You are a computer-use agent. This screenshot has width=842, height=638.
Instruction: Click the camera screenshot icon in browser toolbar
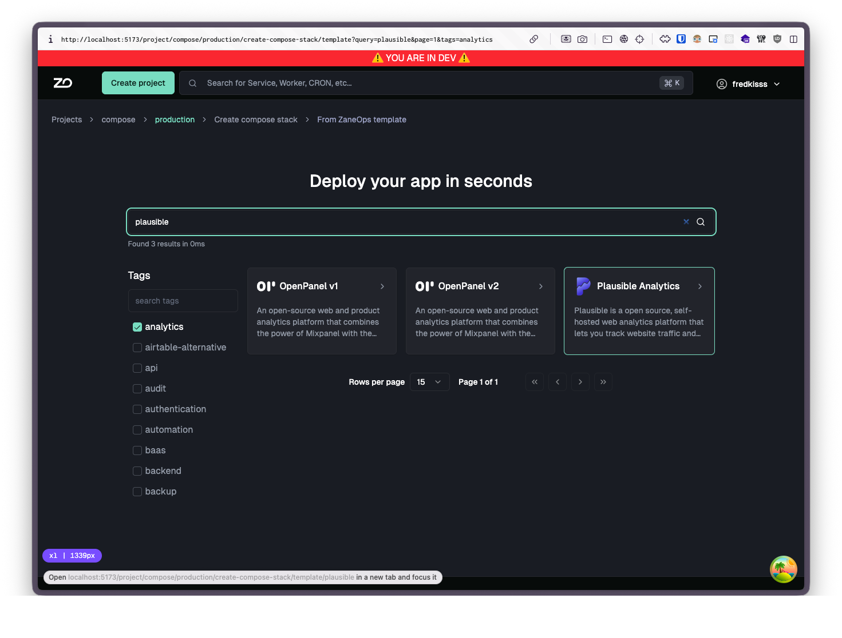[582, 39]
